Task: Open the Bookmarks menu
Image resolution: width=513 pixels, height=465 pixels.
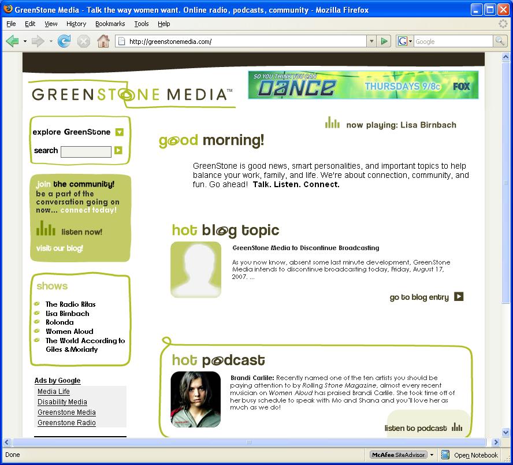Action: [110, 24]
